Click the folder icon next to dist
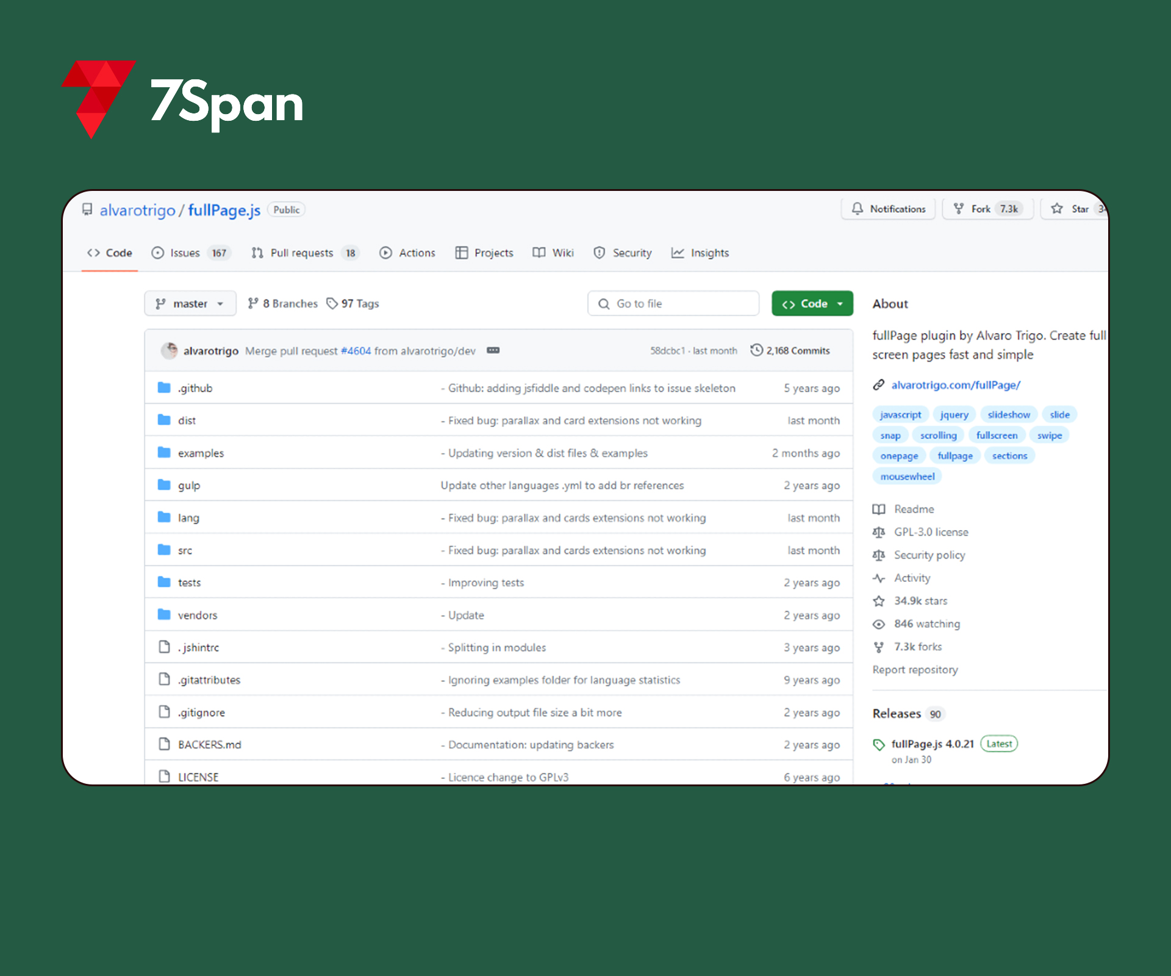This screenshot has width=1171, height=976. [164, 420]
